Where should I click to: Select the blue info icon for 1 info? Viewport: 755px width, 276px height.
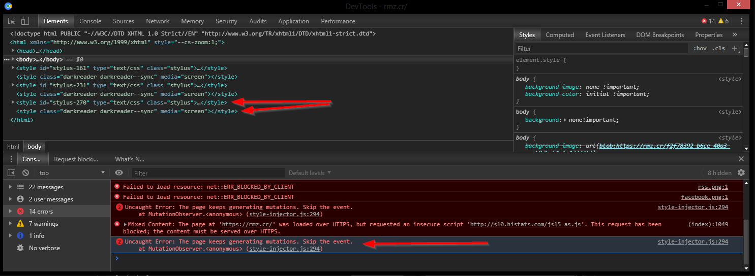(20, 235)
